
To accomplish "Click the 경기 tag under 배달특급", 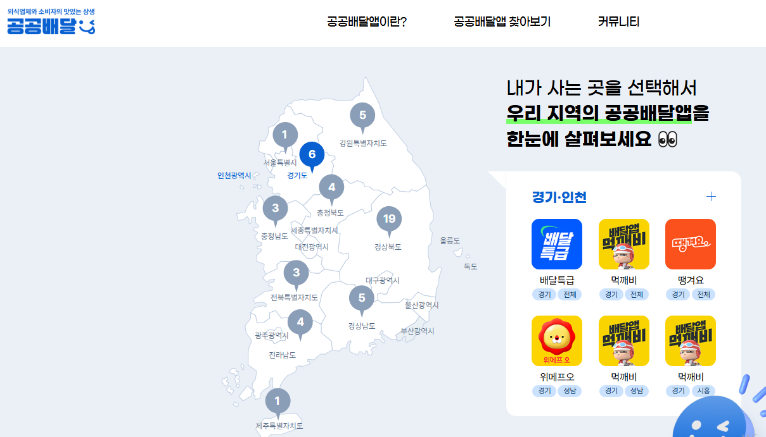I will (x=544, y=295).
